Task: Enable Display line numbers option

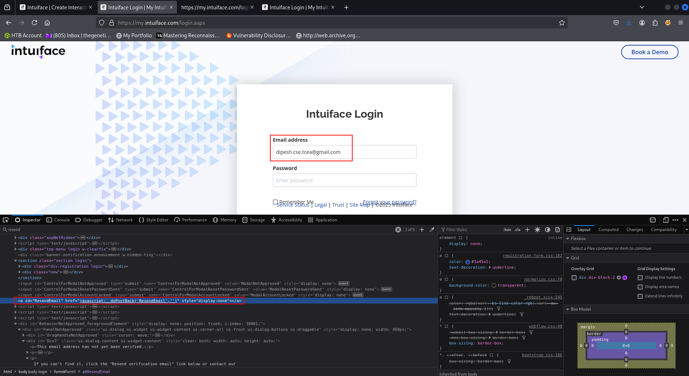Action: tap(640, 278)
